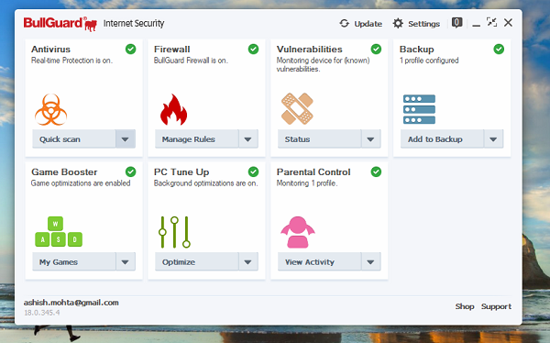Close the BullGuard window
550x343 pixels.
pos(508,22)
